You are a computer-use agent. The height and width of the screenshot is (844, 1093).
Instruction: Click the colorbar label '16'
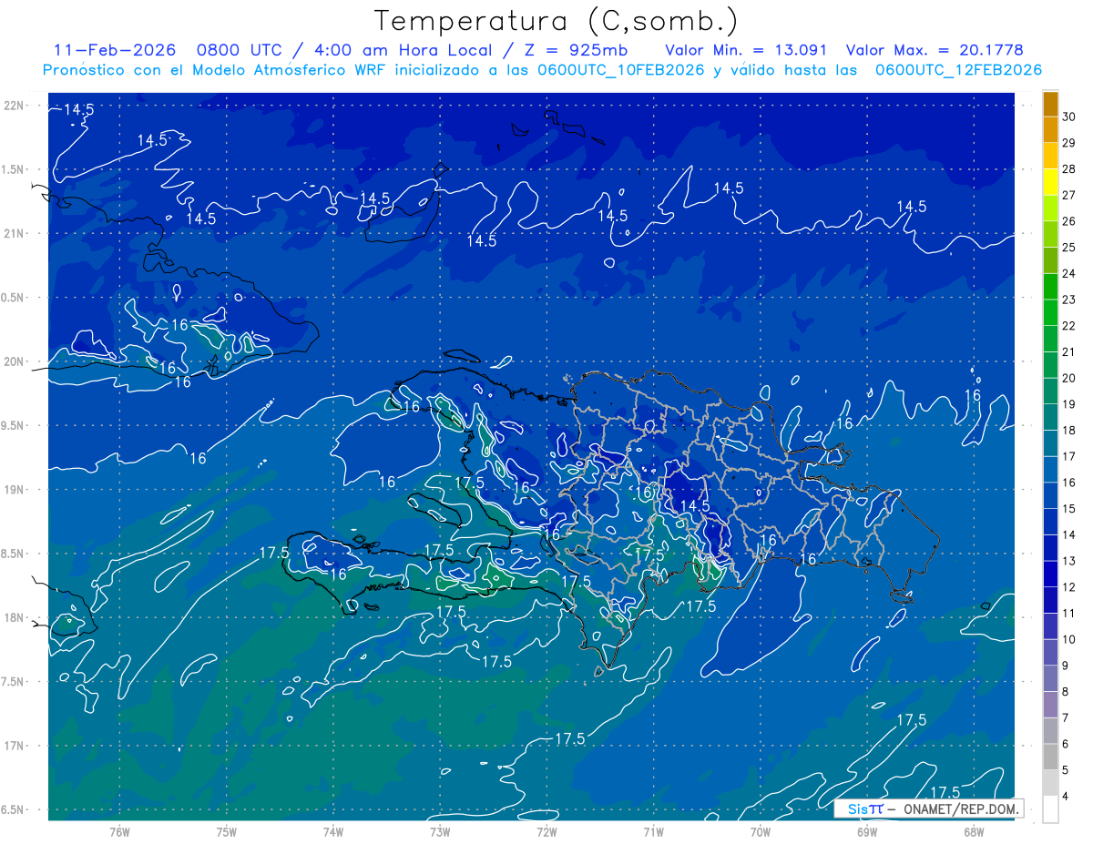[x=1068, y=483]
